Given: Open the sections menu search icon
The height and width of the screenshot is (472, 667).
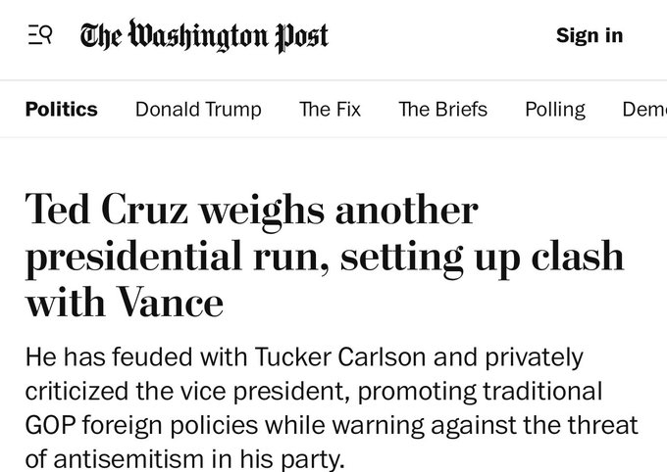Looking at the screenshot, I should 39,36.
